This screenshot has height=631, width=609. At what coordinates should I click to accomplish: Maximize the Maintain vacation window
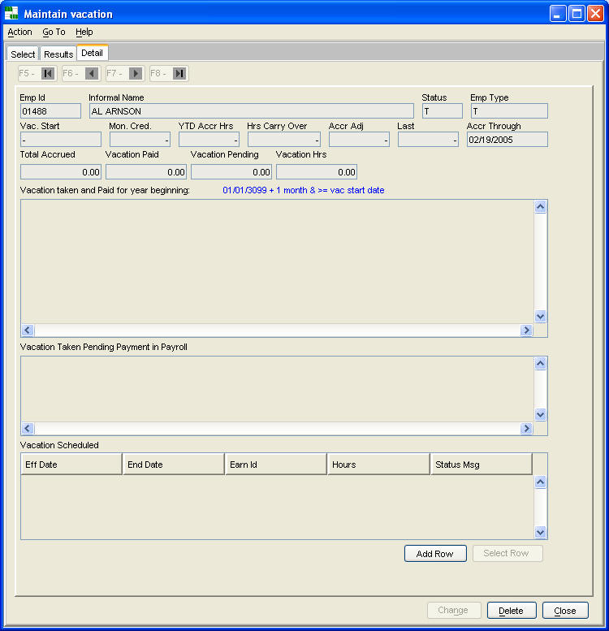[x=577, y=14]
